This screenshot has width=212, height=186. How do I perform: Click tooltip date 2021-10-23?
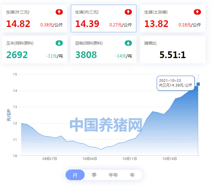170,80
